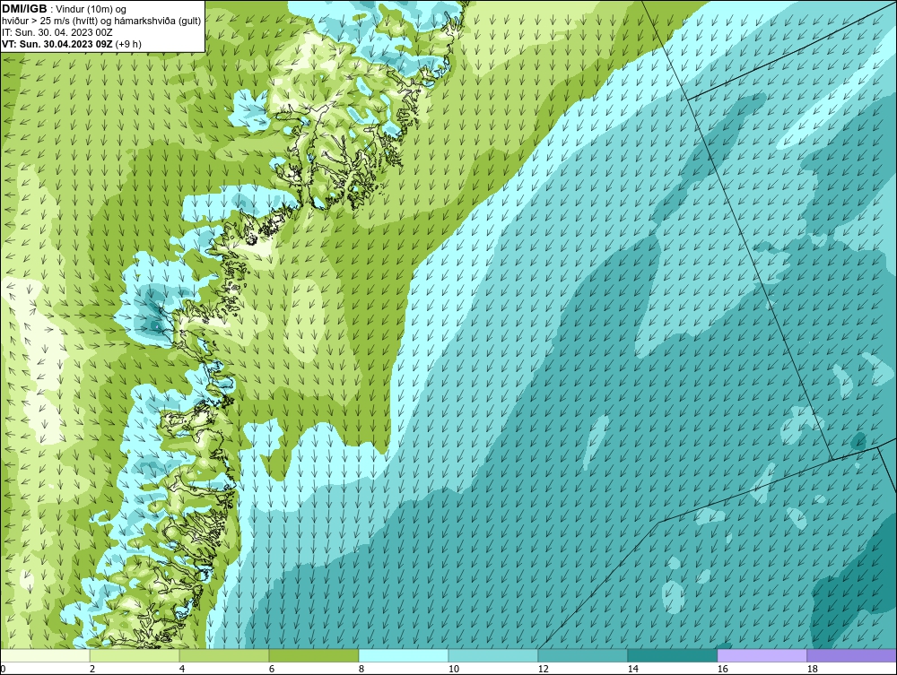The height and width of the screenshot is (675, 897).
Task: Click the 'IT: Sun. 30. 04. 2023 00Z' line
Action: click(x=57, y=32)
